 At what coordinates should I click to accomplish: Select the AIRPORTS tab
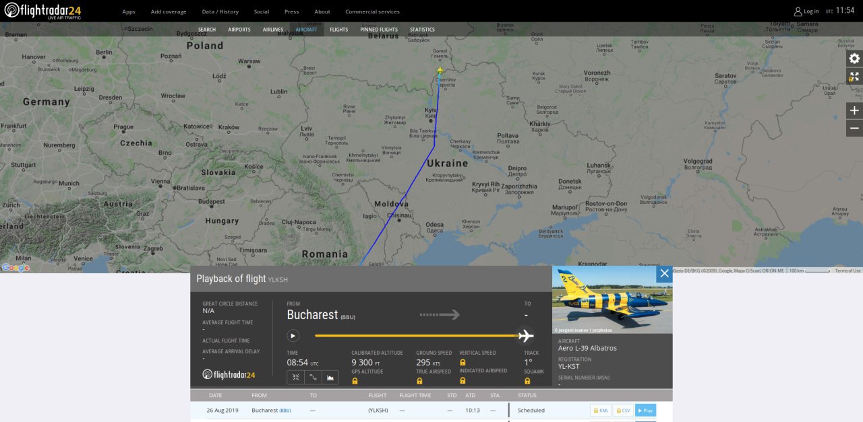tap(239, 30)
